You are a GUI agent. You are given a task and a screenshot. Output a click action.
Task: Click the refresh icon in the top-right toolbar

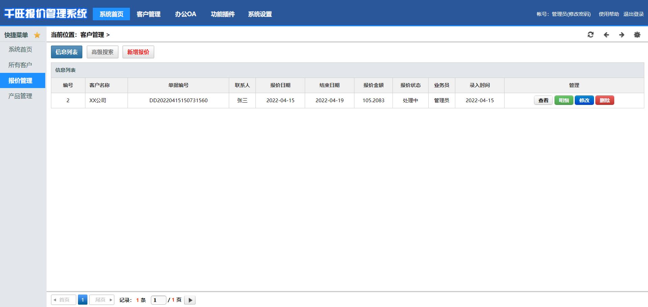(590, 35)
